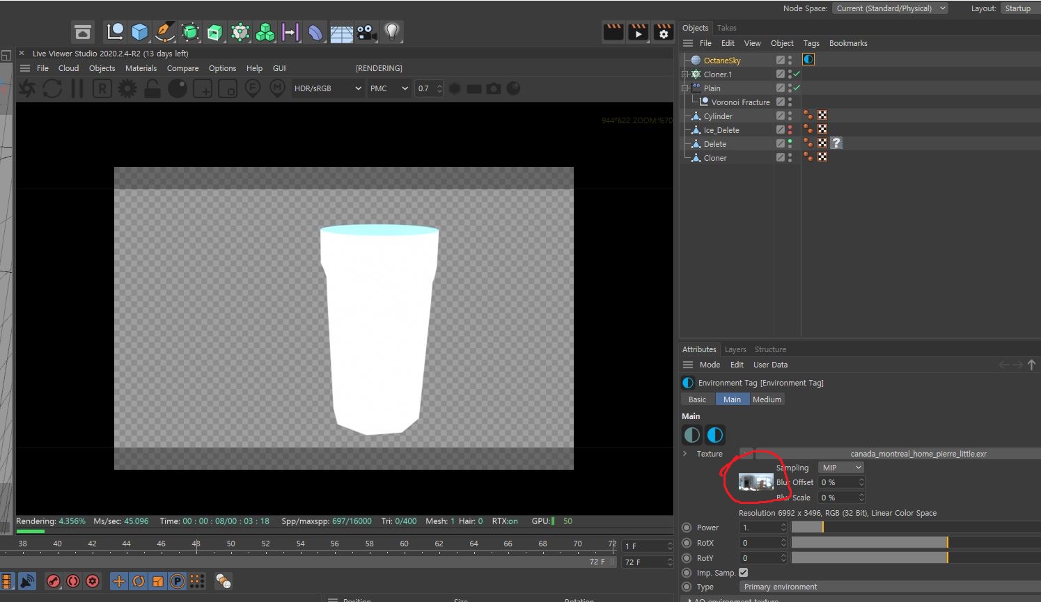Viewport: 1041px width, 602px height.
Task: Open the Live Viewer Cloud menu
Action: [68, 68]
